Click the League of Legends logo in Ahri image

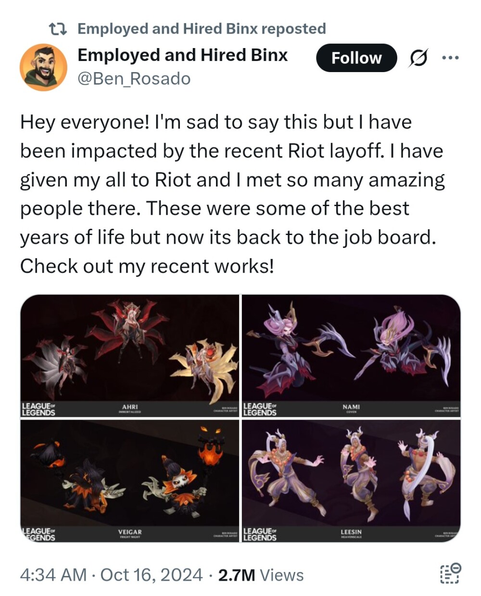click(38, 410)
